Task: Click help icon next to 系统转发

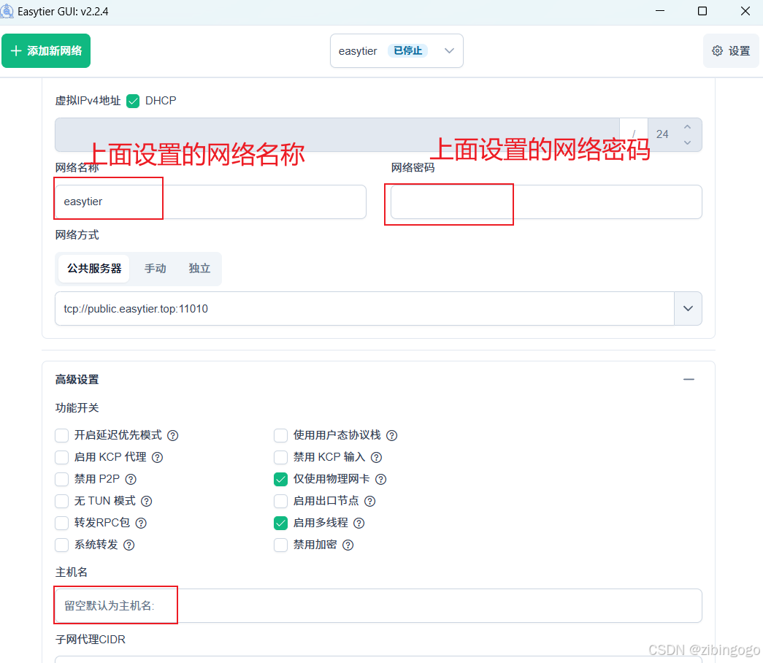Action: 129,545
